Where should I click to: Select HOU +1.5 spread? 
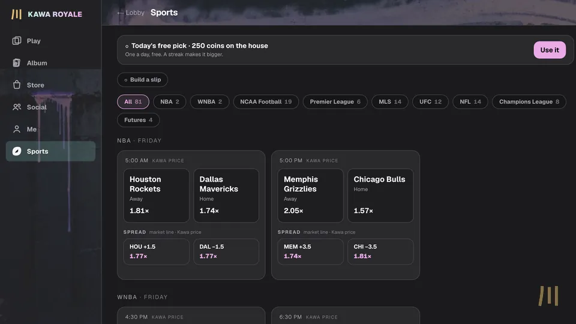pyautogui.click(x=156, y=251)
